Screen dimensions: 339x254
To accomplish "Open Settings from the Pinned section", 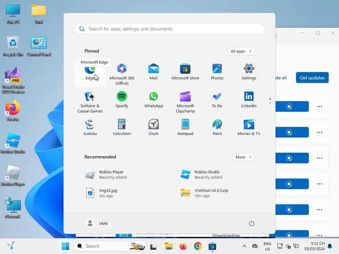I will click(x=249, y=72).
